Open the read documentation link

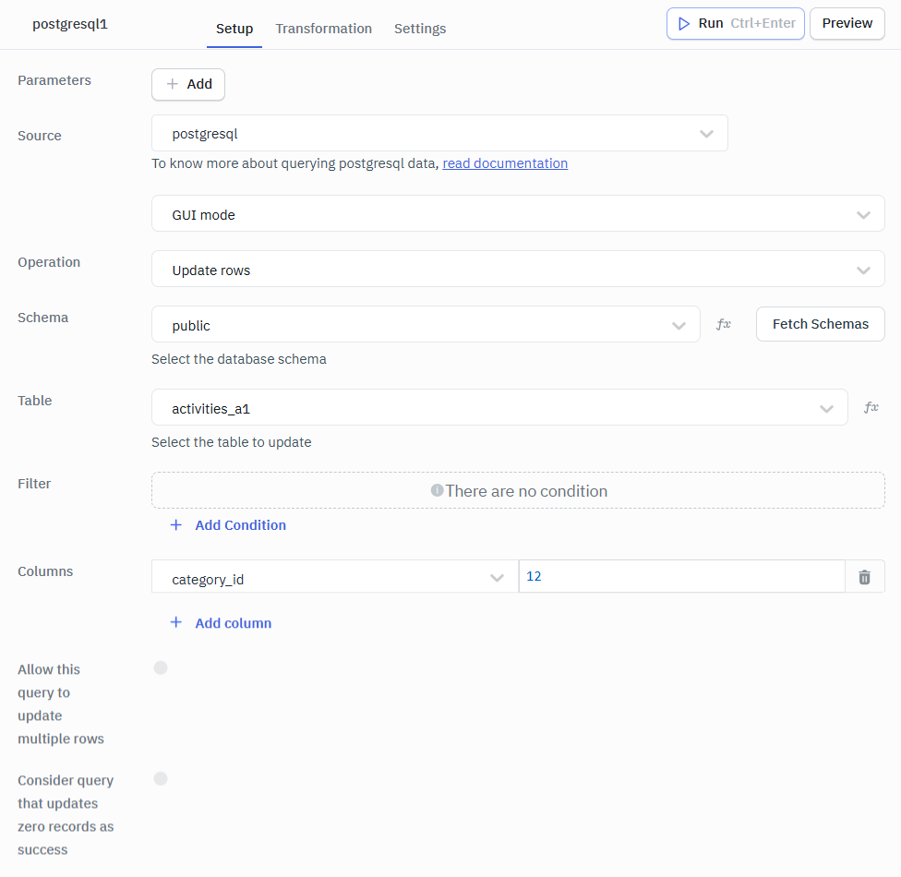click(x=505, y=163)
